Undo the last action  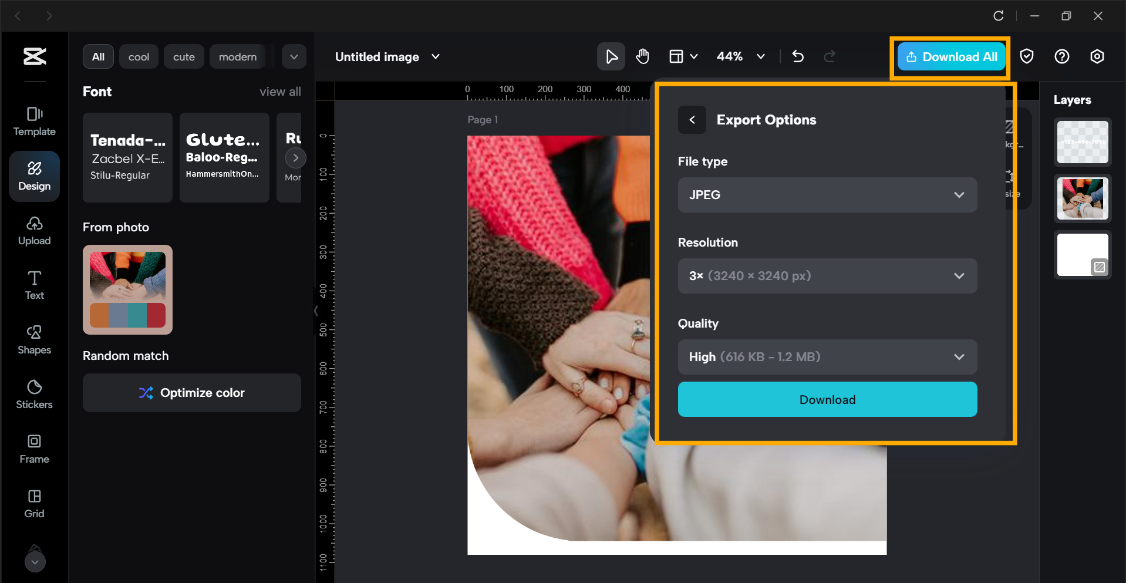tap(798, 56)
